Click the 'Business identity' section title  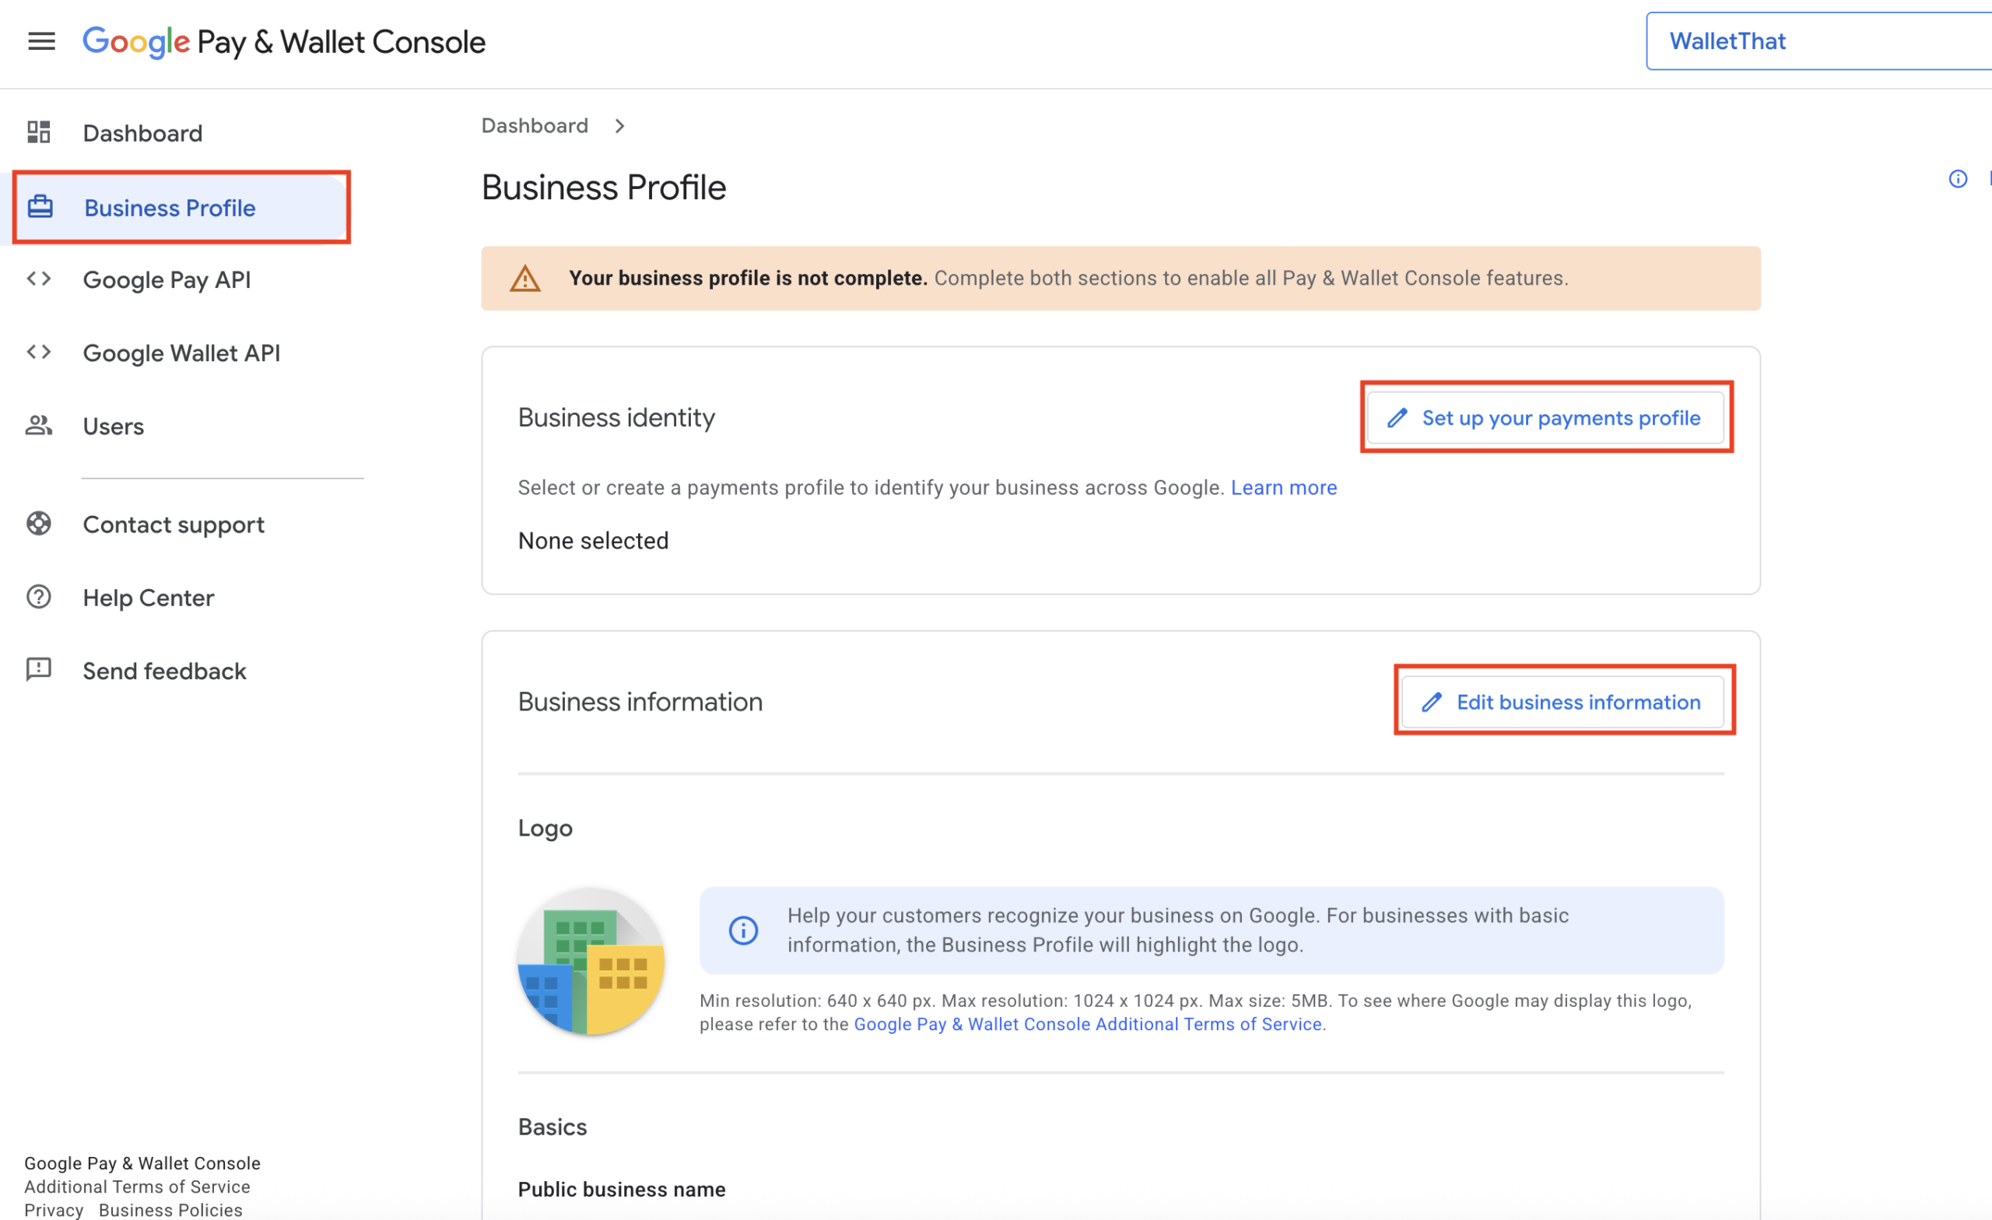coord(616,418)
